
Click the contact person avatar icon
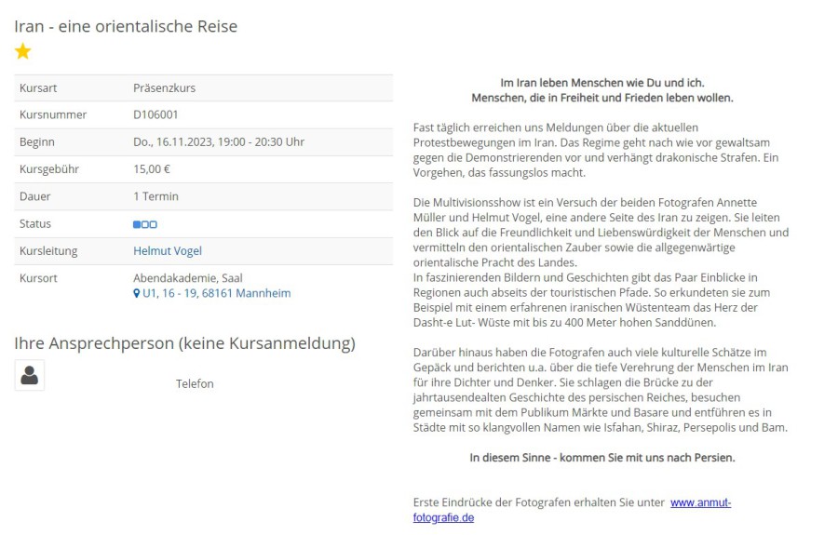30,375
